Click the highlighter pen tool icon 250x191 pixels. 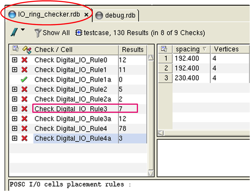13,32
